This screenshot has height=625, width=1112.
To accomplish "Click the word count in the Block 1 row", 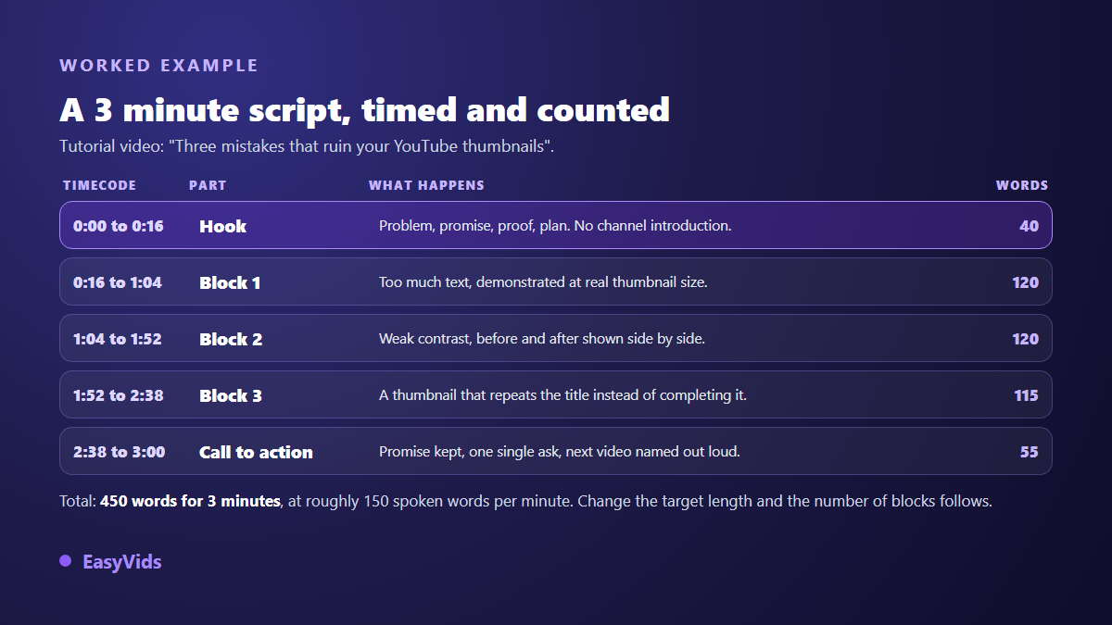I will click(x=1026, y=282).
